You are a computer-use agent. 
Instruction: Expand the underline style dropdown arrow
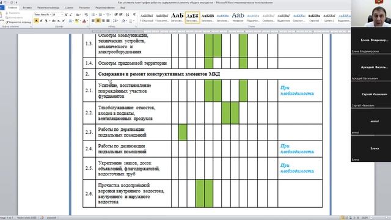(x=49, y=21)
